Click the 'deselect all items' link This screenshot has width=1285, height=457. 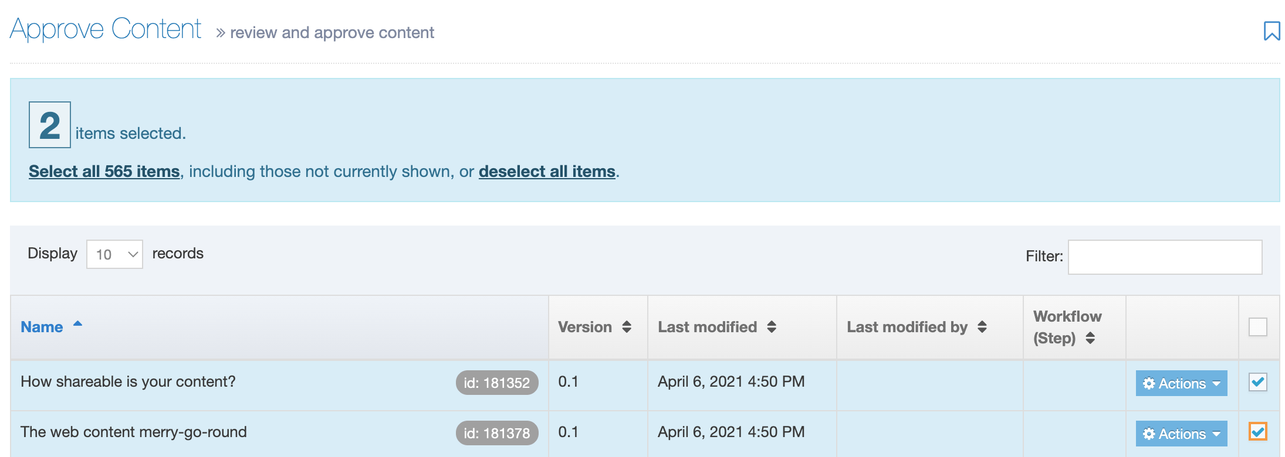[546, 171]
